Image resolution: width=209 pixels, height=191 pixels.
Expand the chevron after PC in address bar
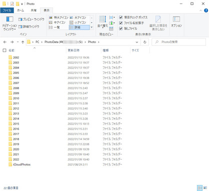click(42, 42)
